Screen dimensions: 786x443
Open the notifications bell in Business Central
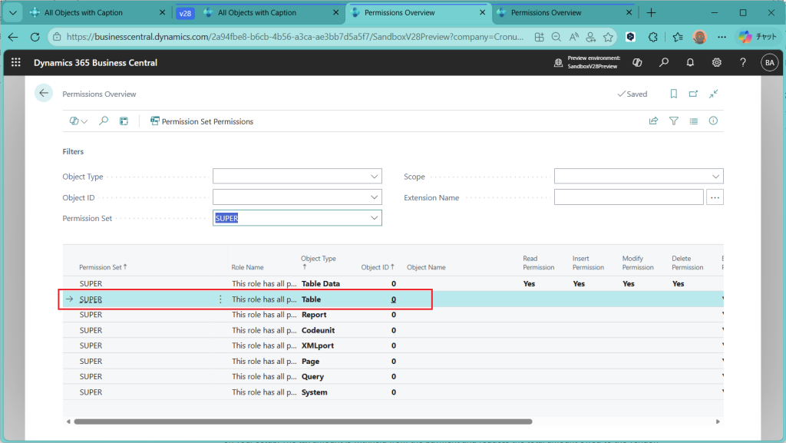pos(690,63)
